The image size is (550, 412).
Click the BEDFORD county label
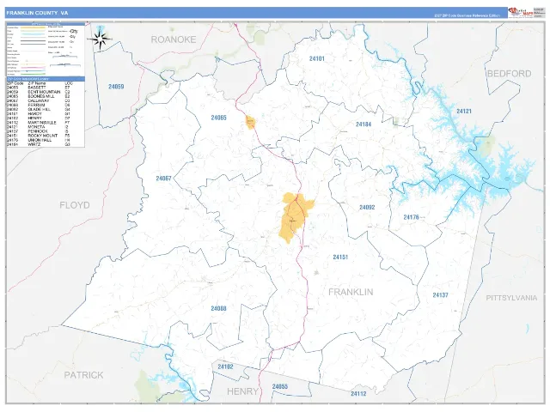tap(509, 74)
